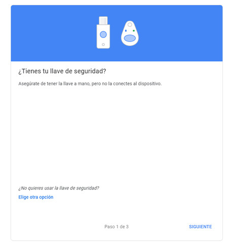Continue with the SIGUIENTE button

(x=200, y=227)
